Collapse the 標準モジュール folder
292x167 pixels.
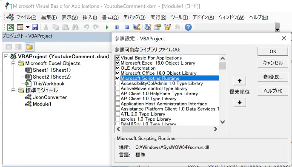pyautogui.click(x=14, y=91)
